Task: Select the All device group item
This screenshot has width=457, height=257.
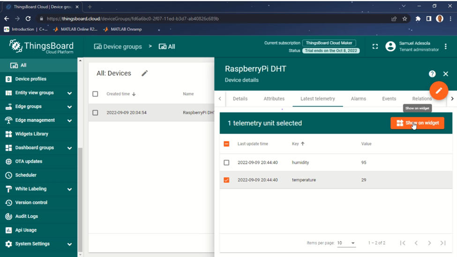Action: 39,65
